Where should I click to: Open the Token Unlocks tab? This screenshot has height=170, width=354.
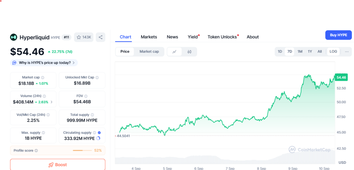(222, 37)
